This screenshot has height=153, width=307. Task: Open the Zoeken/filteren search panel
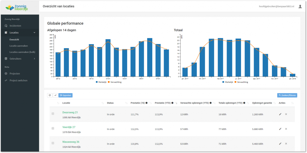(287, 95)
